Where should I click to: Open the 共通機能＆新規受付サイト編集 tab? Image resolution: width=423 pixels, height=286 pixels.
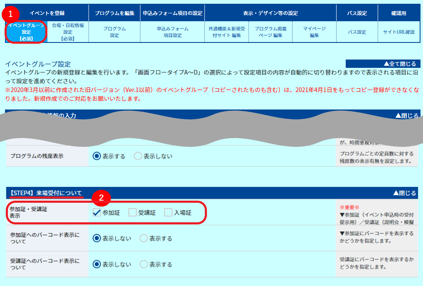click(x=226, y=32)
